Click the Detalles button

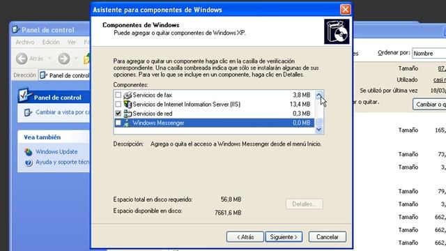[304, 204]
